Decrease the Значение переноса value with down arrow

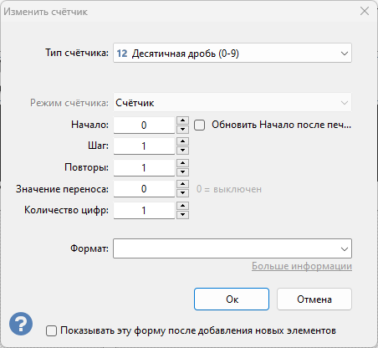pos(182,193)
